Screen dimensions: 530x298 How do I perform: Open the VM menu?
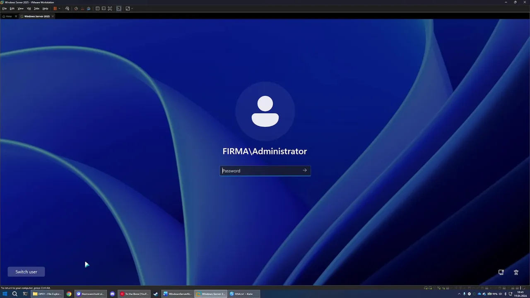[x=29, y=8]
